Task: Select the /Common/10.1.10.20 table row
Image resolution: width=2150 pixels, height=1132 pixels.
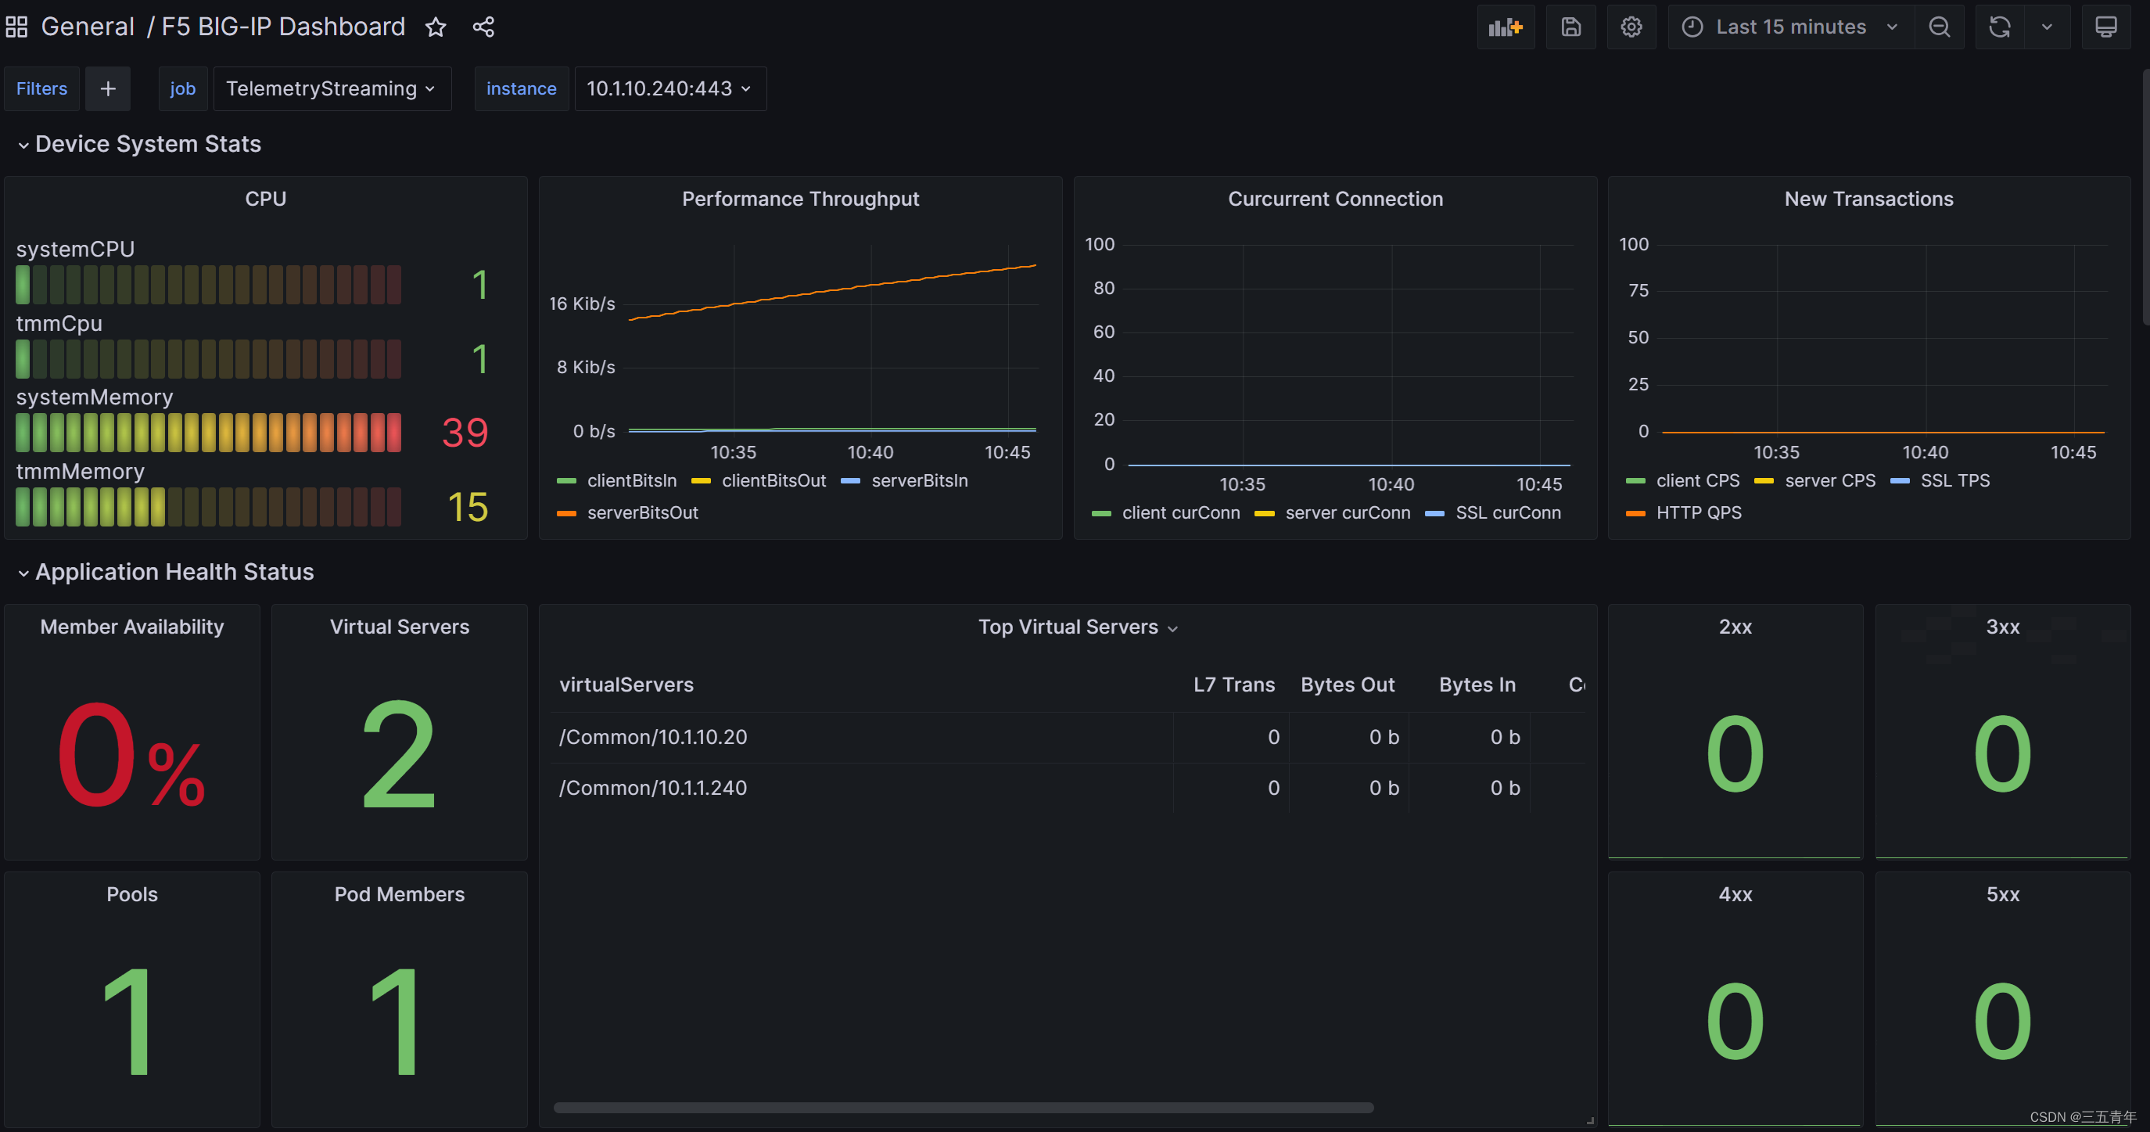Action: [x=1068, y=737]
